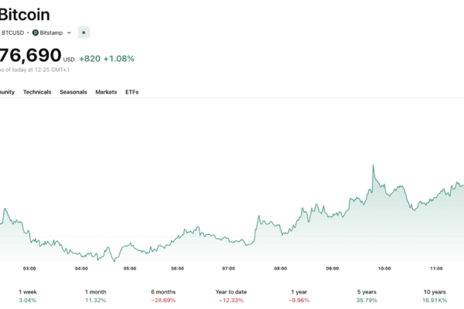Viewport: 464px width, 309px height.
Task: Go to the Markets tab
Action: tap(106, 92)
